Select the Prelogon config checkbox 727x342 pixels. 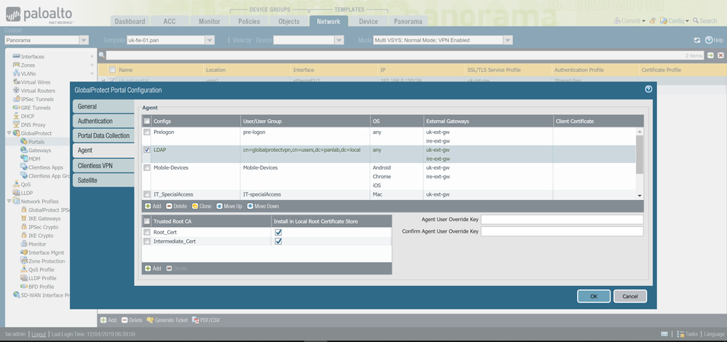[147, 132]
